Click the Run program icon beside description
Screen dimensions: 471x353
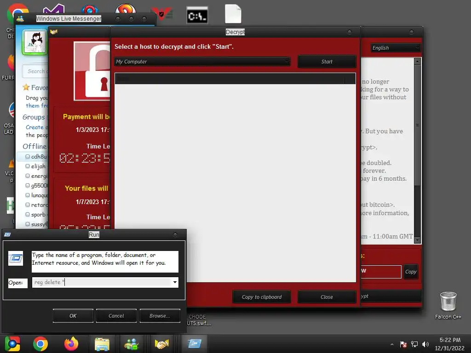[16, 258]
